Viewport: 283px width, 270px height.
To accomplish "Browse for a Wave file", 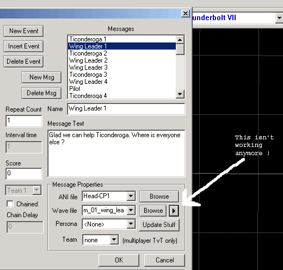I will (x=153, y=211).
